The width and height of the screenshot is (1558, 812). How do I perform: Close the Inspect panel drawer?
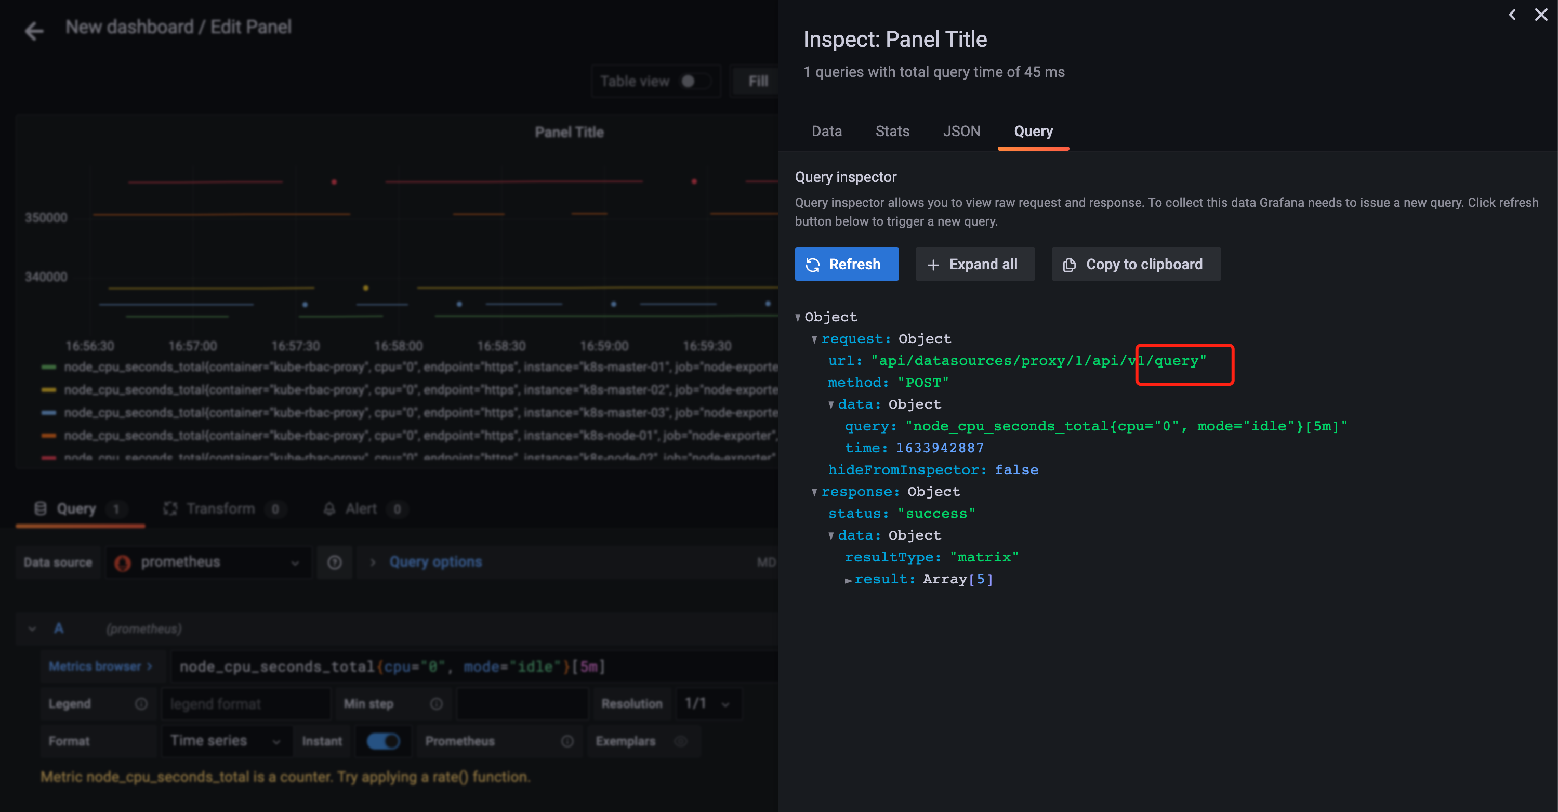pyautogui.click(x=1540, y=15)
